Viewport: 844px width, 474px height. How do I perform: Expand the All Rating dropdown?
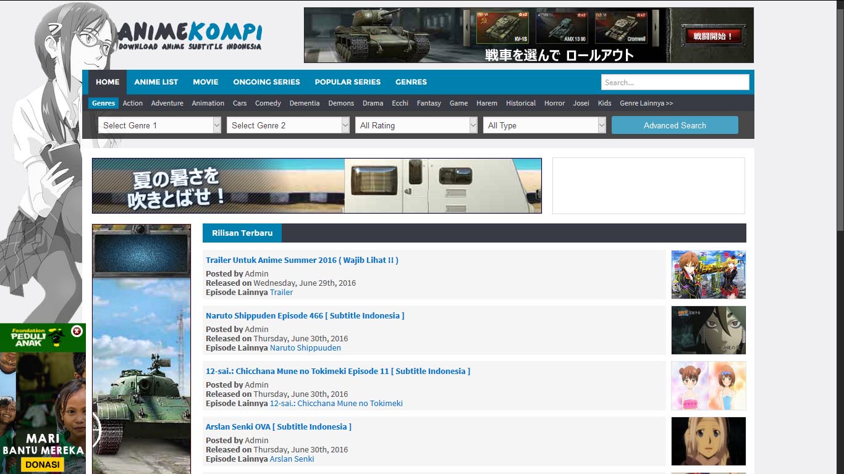click(416, 125)
